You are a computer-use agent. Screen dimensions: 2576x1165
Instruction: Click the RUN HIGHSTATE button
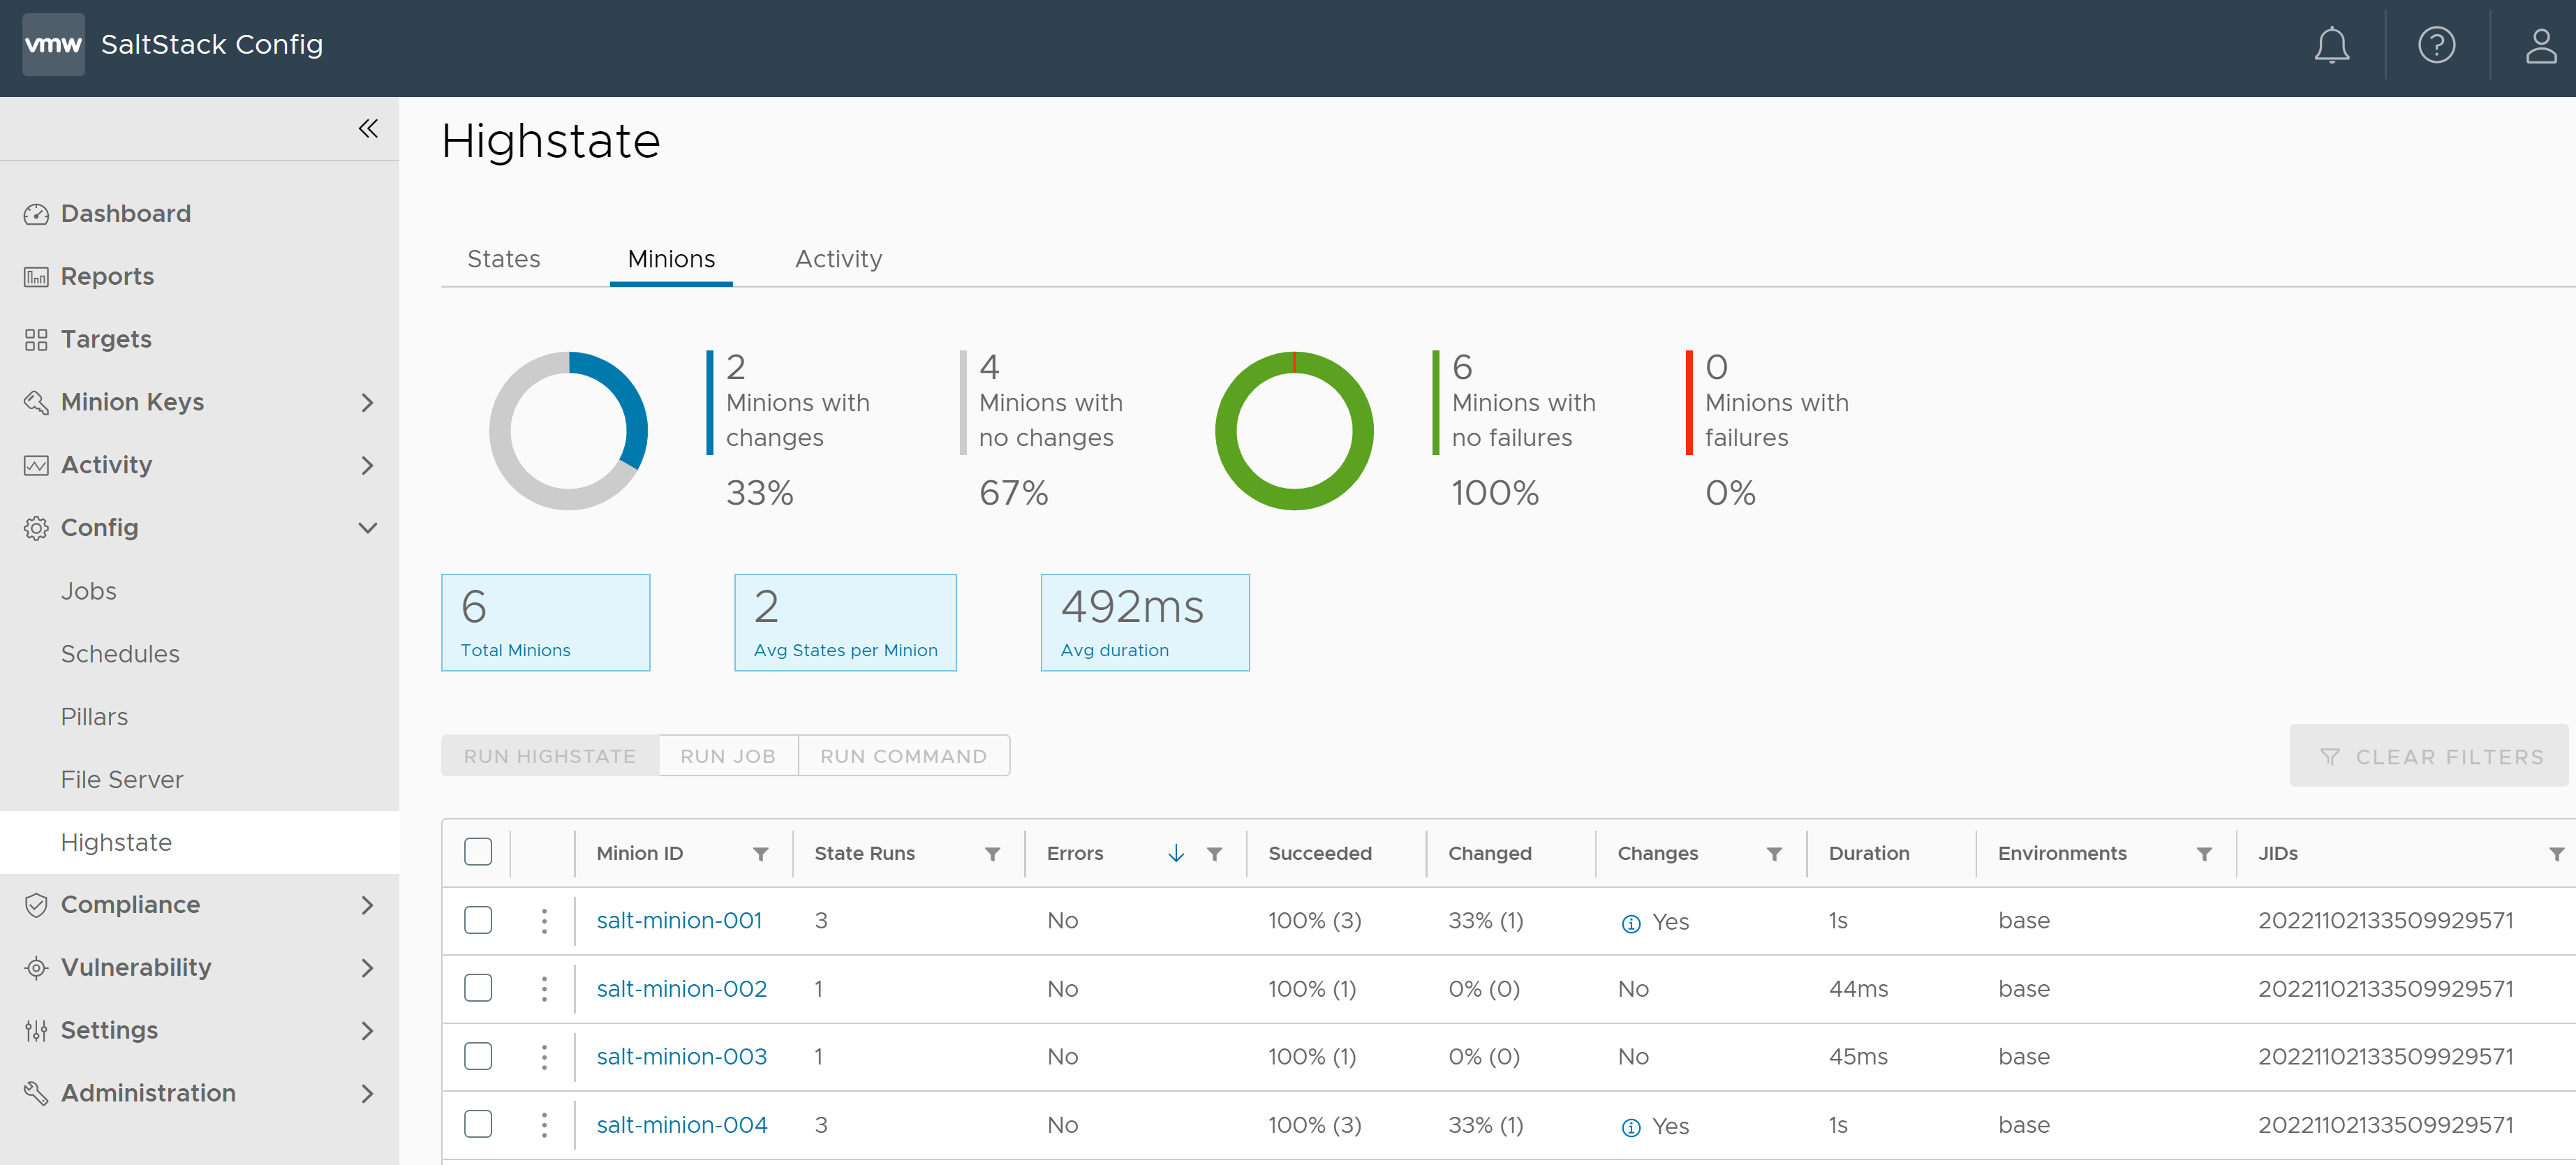550,756
